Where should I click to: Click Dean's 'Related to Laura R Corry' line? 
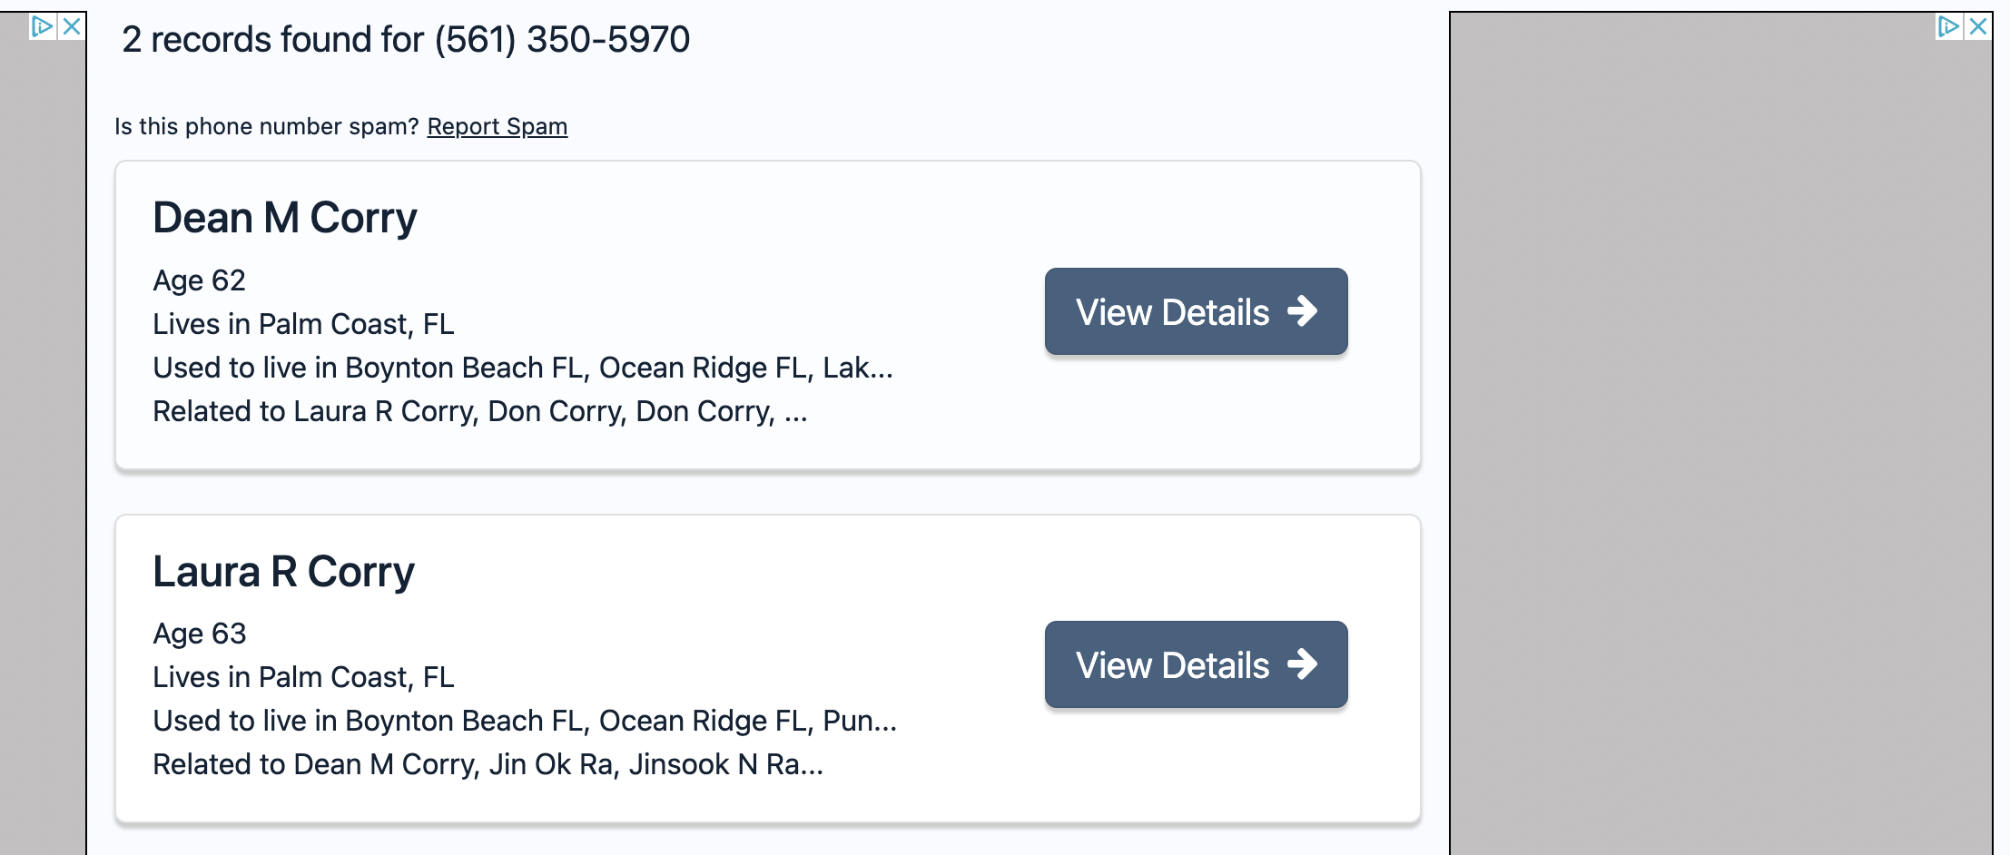tap(480, 411)
